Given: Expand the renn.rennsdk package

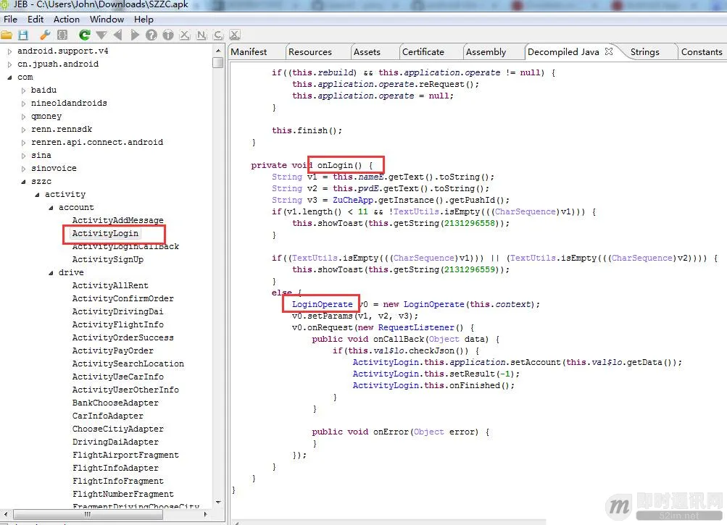Looking at the screenshot, I should (23, 130).
